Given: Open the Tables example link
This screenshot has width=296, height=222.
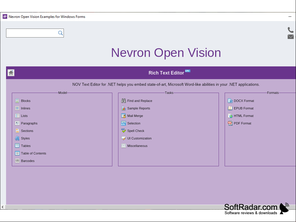Looking at the screenshot, I should click(26, 146).
